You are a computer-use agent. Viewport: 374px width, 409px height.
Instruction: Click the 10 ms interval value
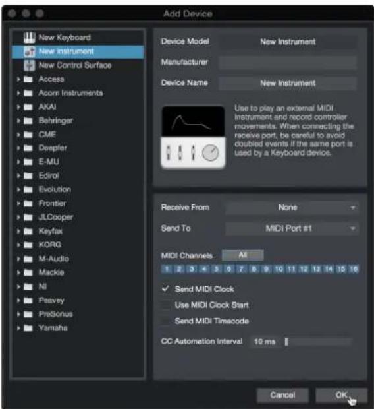point(265,342)
